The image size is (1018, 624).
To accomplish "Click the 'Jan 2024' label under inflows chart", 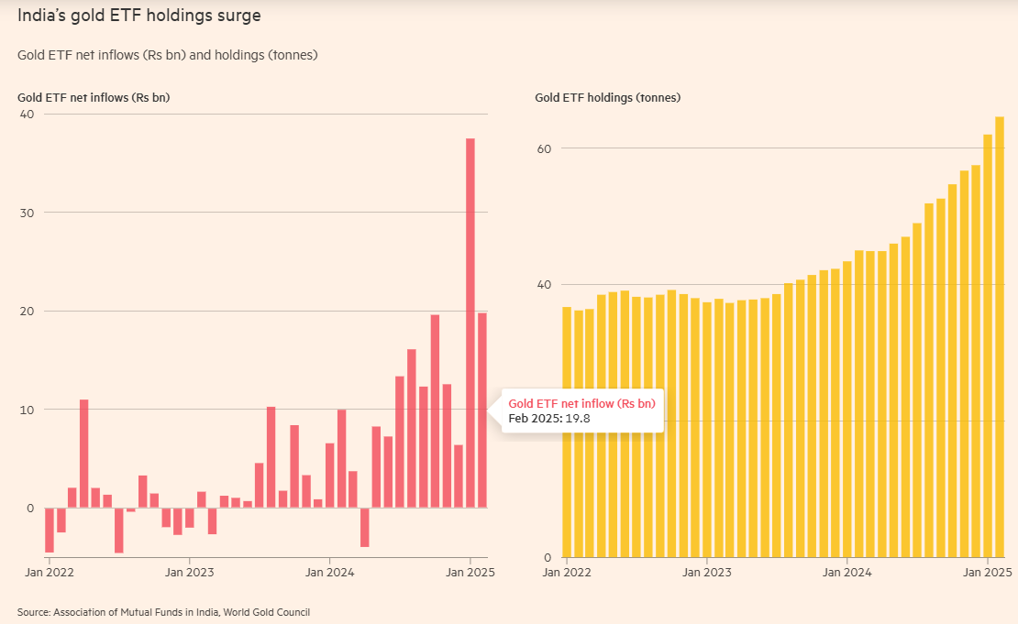I will tap(329, 573).
